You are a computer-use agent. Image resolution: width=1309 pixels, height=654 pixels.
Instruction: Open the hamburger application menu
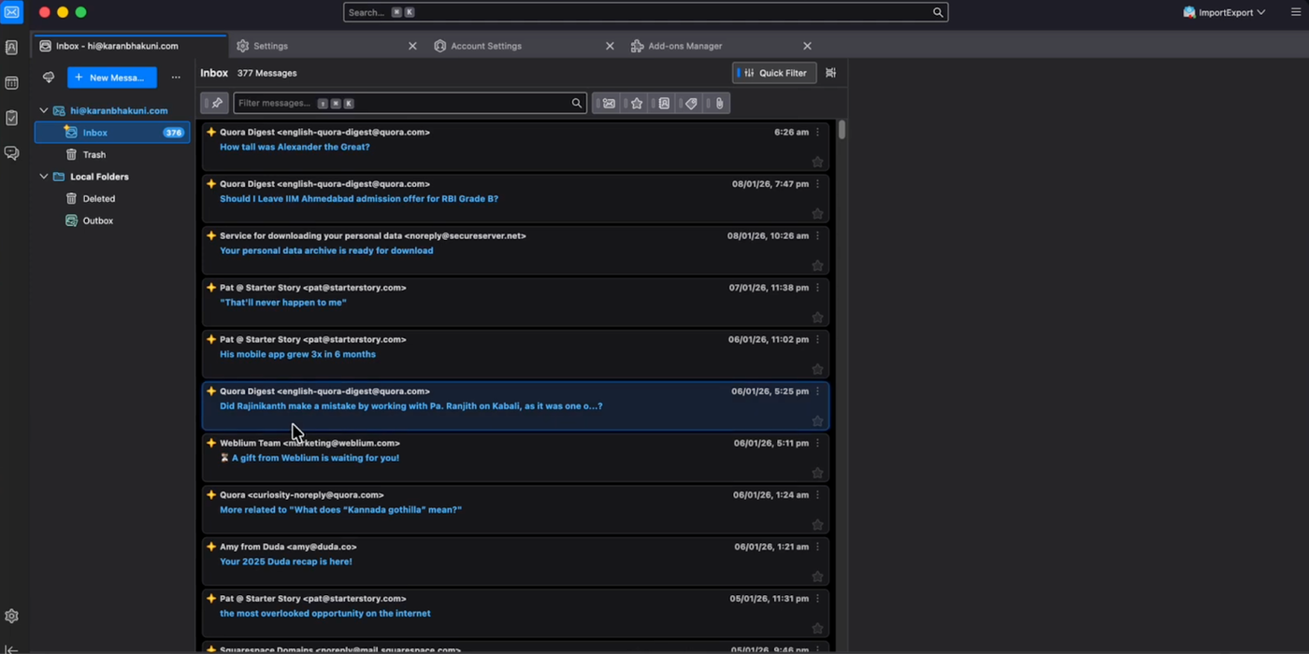pos(1296,12)
